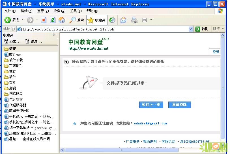Click edudisk@gmail.com email link
The height and width of the screenshot is (154, 230).
click(151, 123)
